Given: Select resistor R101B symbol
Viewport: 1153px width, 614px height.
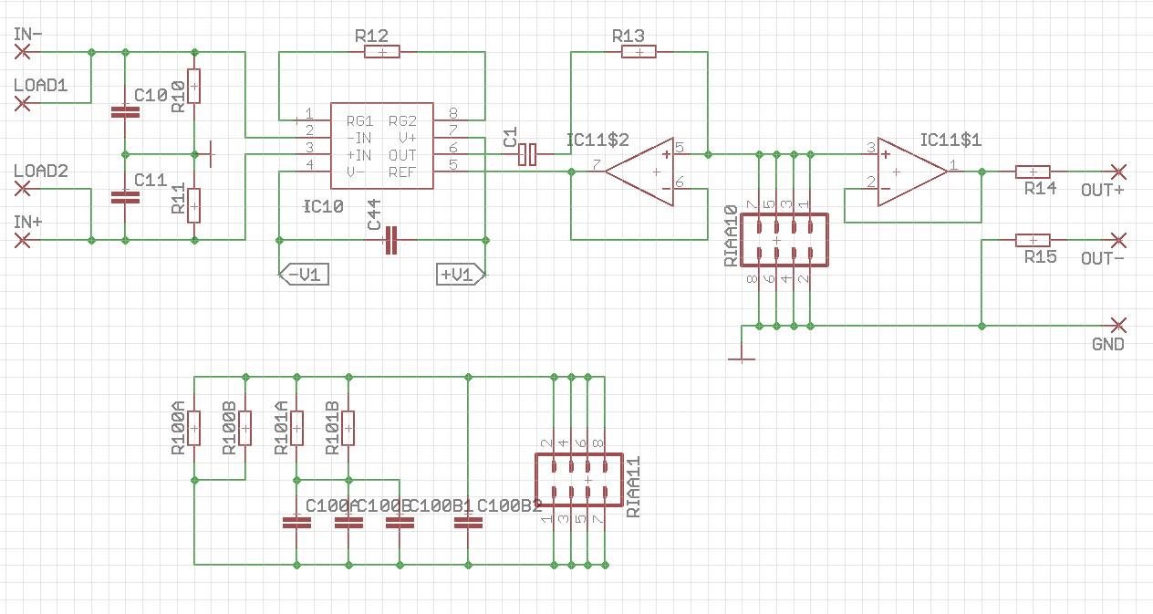Looking at the screenshot, I should (348, 429).
